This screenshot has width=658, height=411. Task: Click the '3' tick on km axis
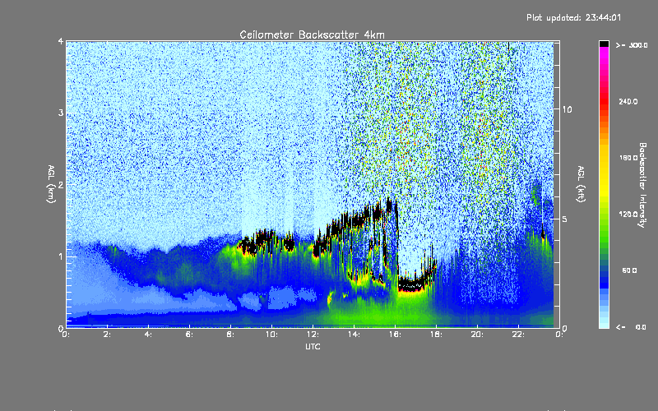[x=61, y=113]
